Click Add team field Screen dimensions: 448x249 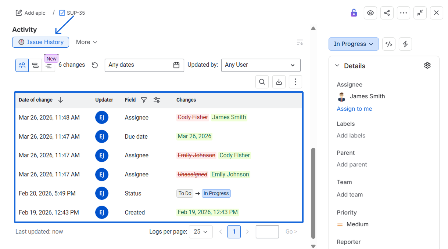[x=350, y=195]
